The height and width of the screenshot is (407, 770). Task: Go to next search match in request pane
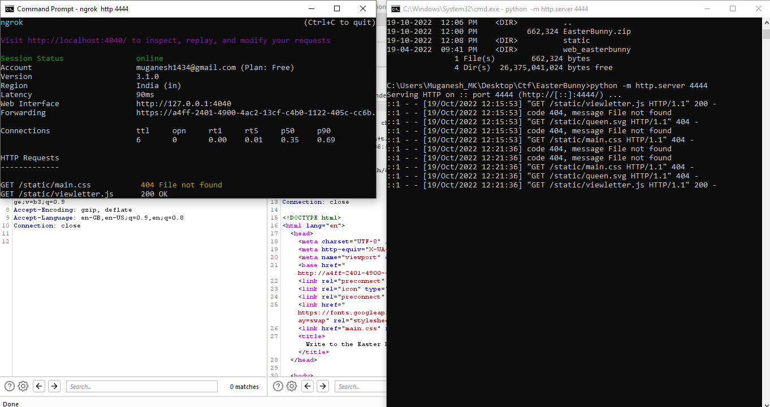[x=54, y=386]
